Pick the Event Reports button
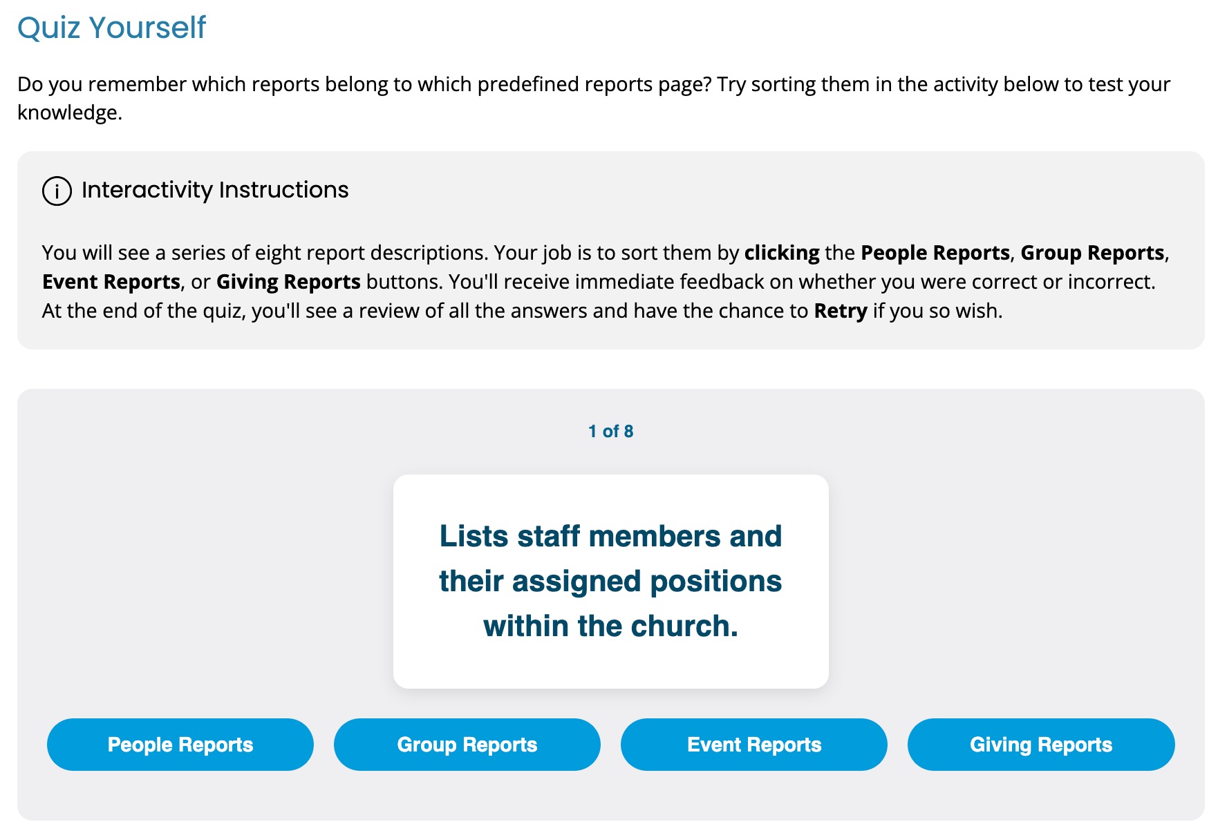The width and height of the screenshot is (1218, 833). point(754,745)
